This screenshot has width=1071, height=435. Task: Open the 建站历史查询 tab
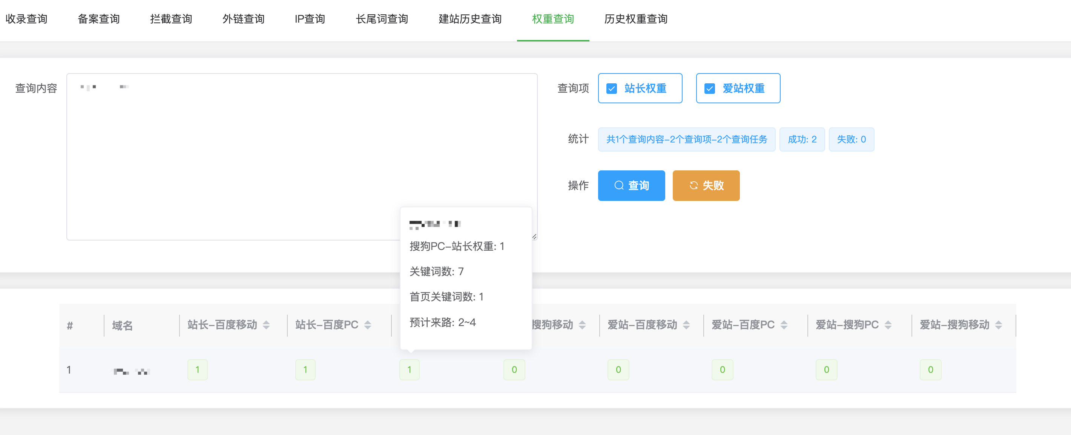470,19
